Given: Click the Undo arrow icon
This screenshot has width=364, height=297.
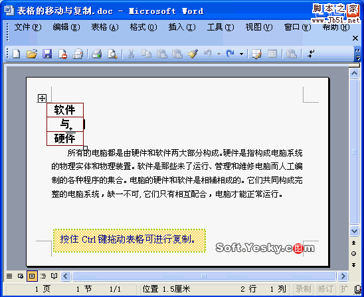Looking at the screenshot, I should pyautogui.click(x=208, y=54).
